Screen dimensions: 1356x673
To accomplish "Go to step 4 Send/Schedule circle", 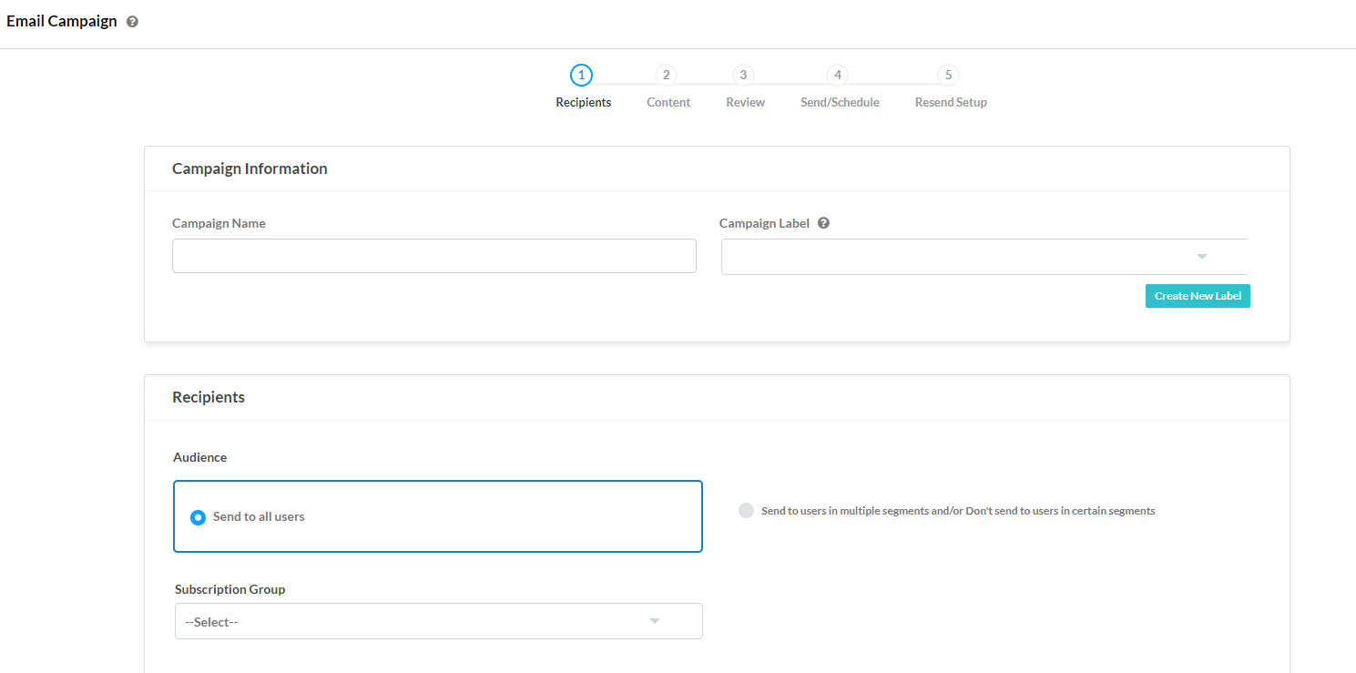I will [x=838, y=75].
